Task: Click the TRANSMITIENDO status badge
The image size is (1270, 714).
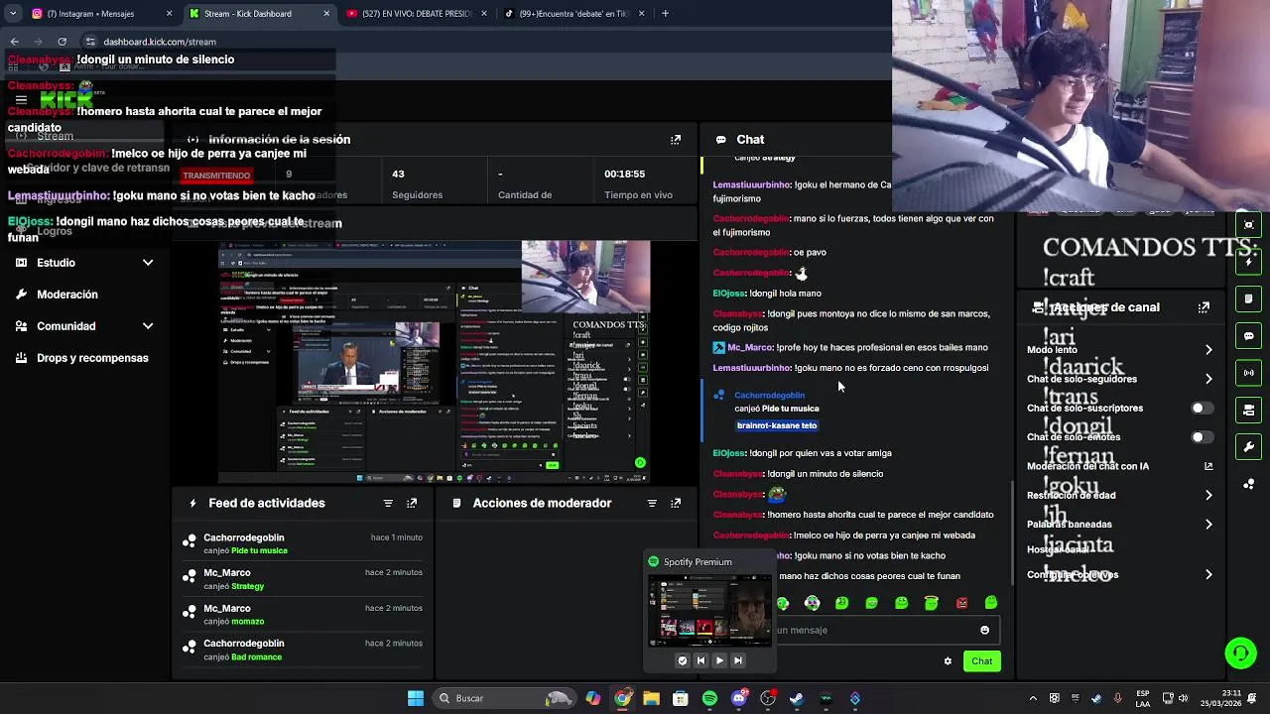Action: point(216,176)
